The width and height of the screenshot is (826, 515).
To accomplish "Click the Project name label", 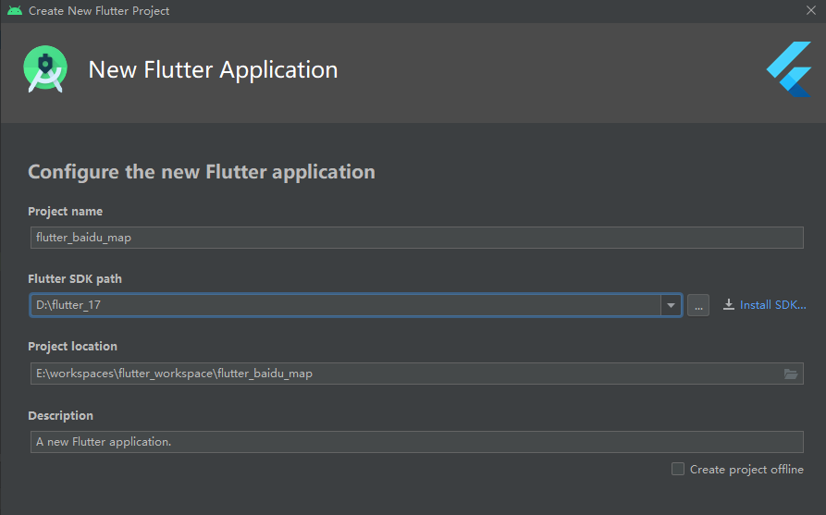I will [x=66, y=211].
